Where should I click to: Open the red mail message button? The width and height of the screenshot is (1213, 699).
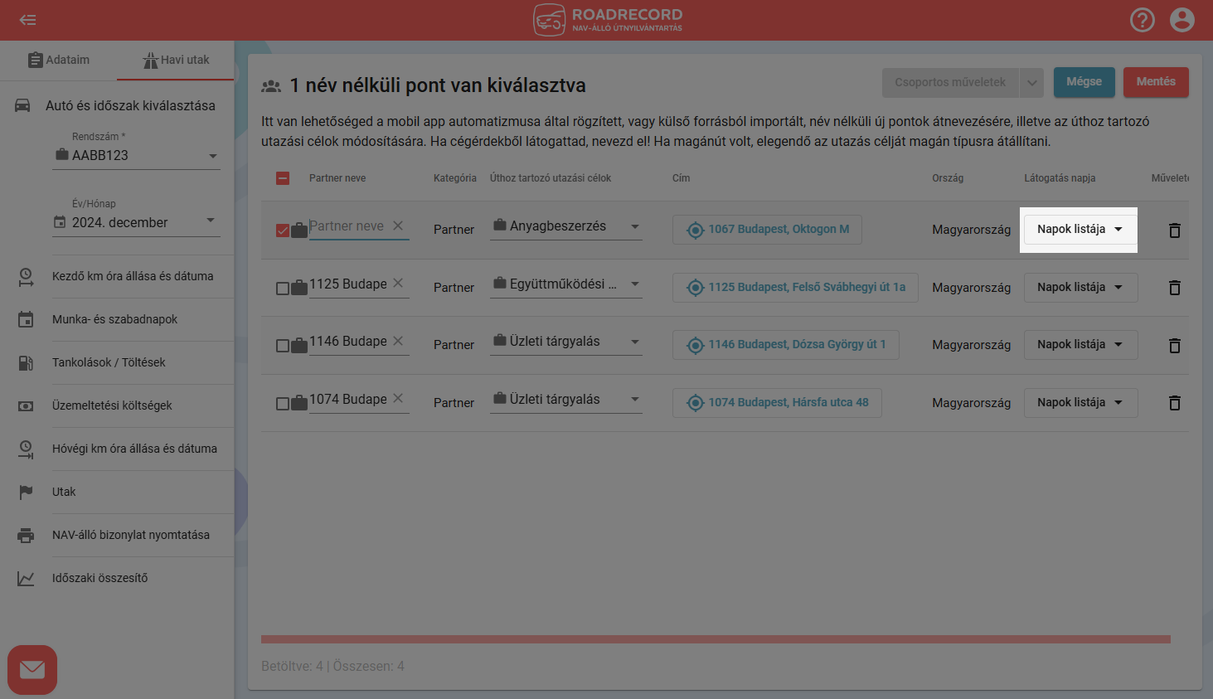pos(32,669)
